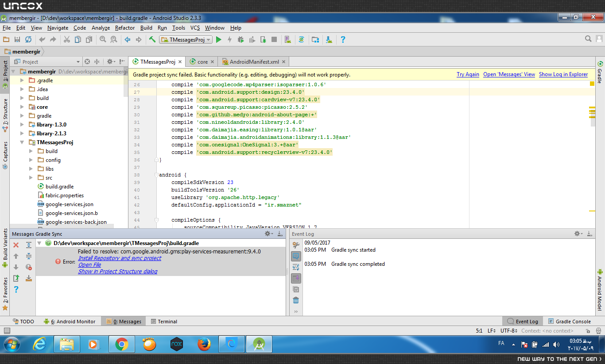The height and width of the screenshot is (364, 605).
Task: Collapse all in the Project panel header
Action: click(x=97, y=61)
